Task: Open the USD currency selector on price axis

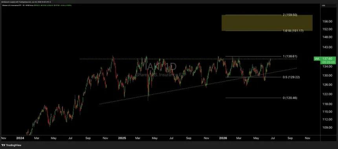Action: click(323, 5)
